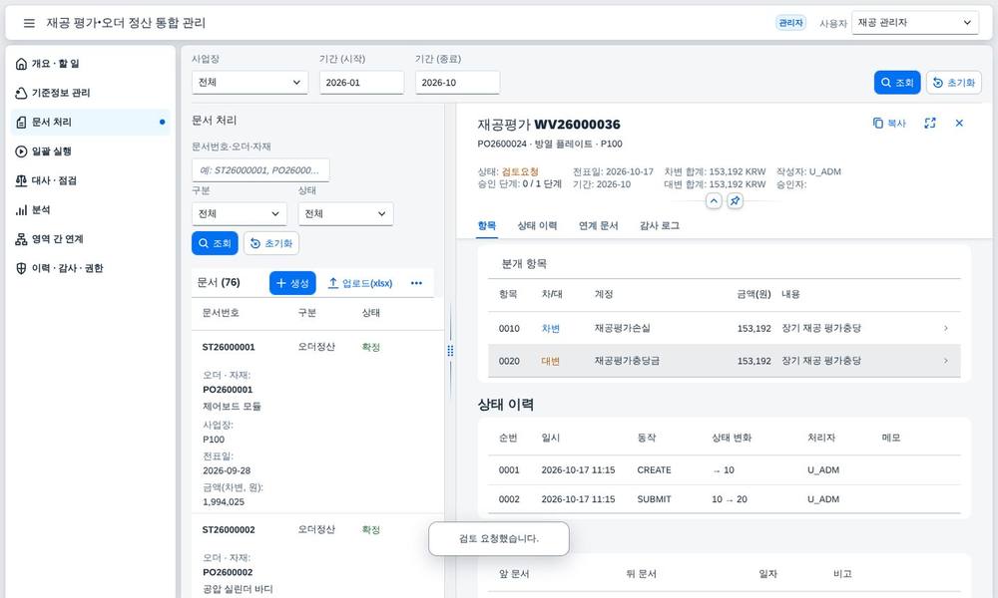Screen dimensions: 998x598
Task: Switch to the 상태 이력 tab
Action: click(537, 225)
